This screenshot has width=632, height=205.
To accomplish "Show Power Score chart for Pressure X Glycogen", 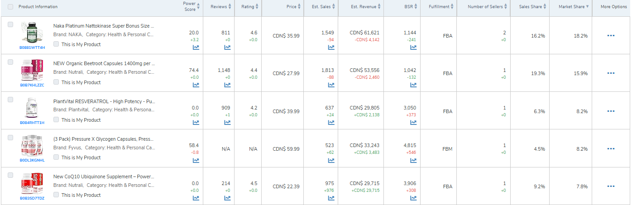I will tap(196, 160).
